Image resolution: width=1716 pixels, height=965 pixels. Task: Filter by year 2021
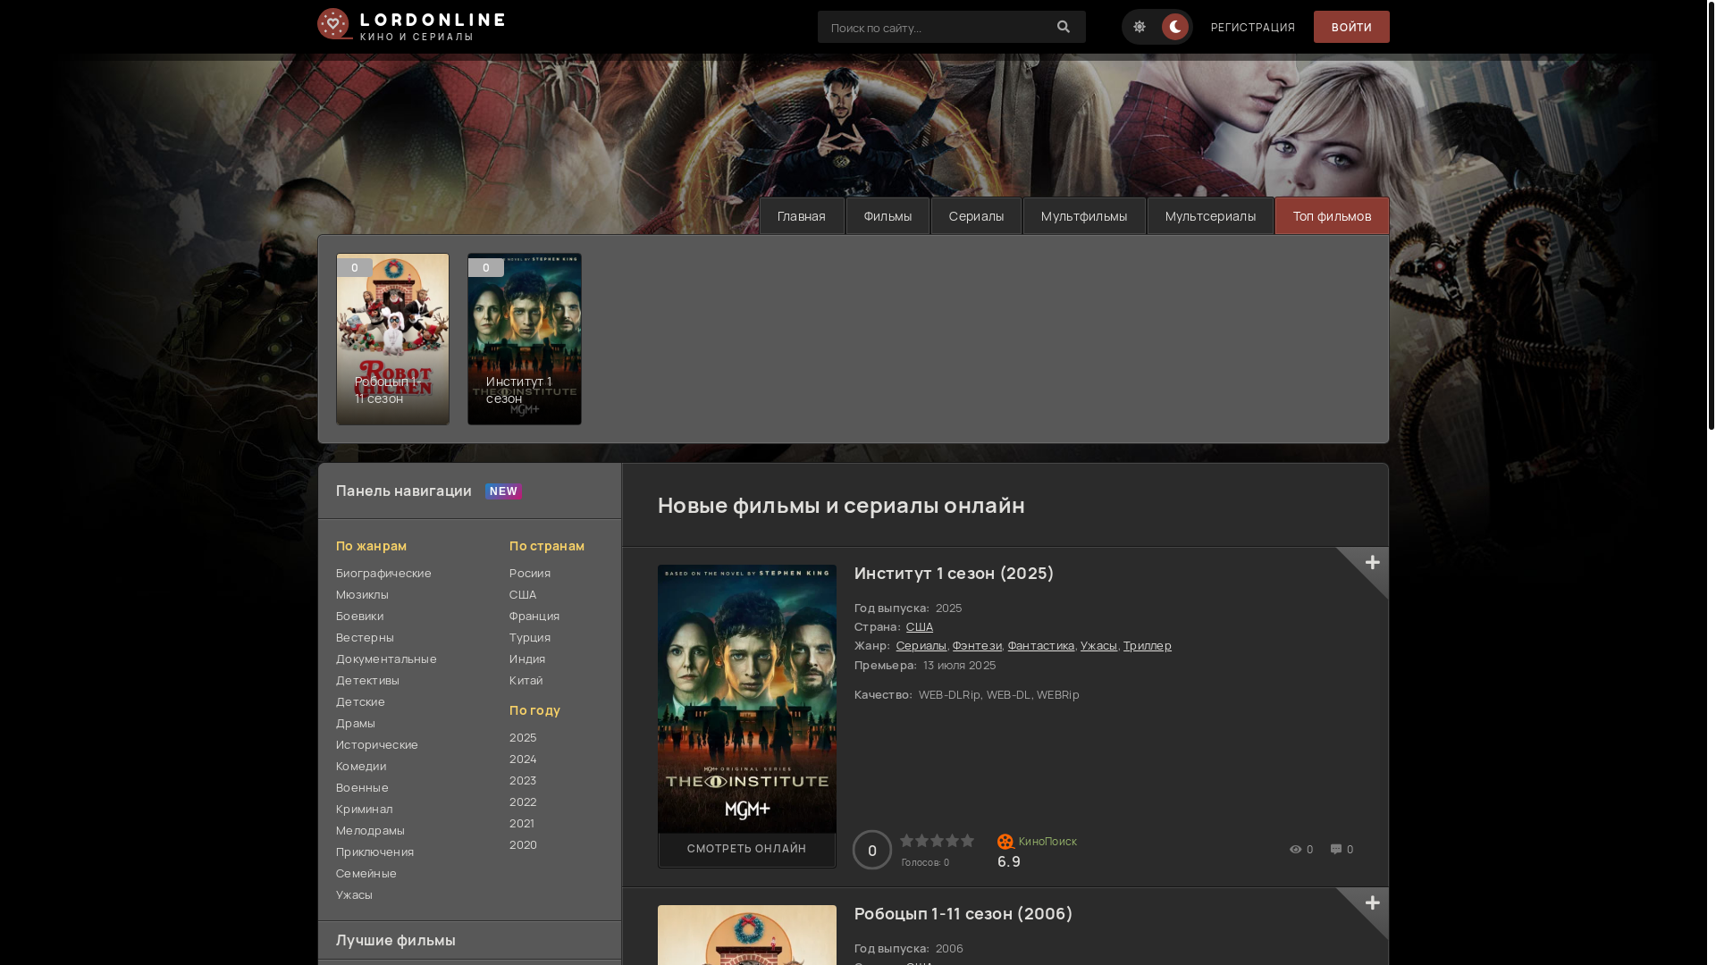click(522, 823)
